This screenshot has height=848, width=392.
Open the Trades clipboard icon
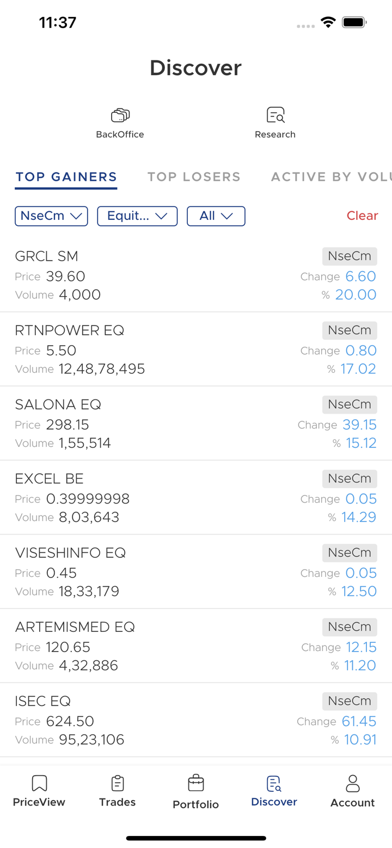coord(117,784)
